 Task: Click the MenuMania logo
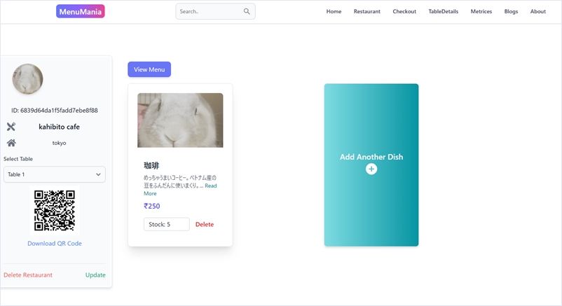[x=81, y=11]
